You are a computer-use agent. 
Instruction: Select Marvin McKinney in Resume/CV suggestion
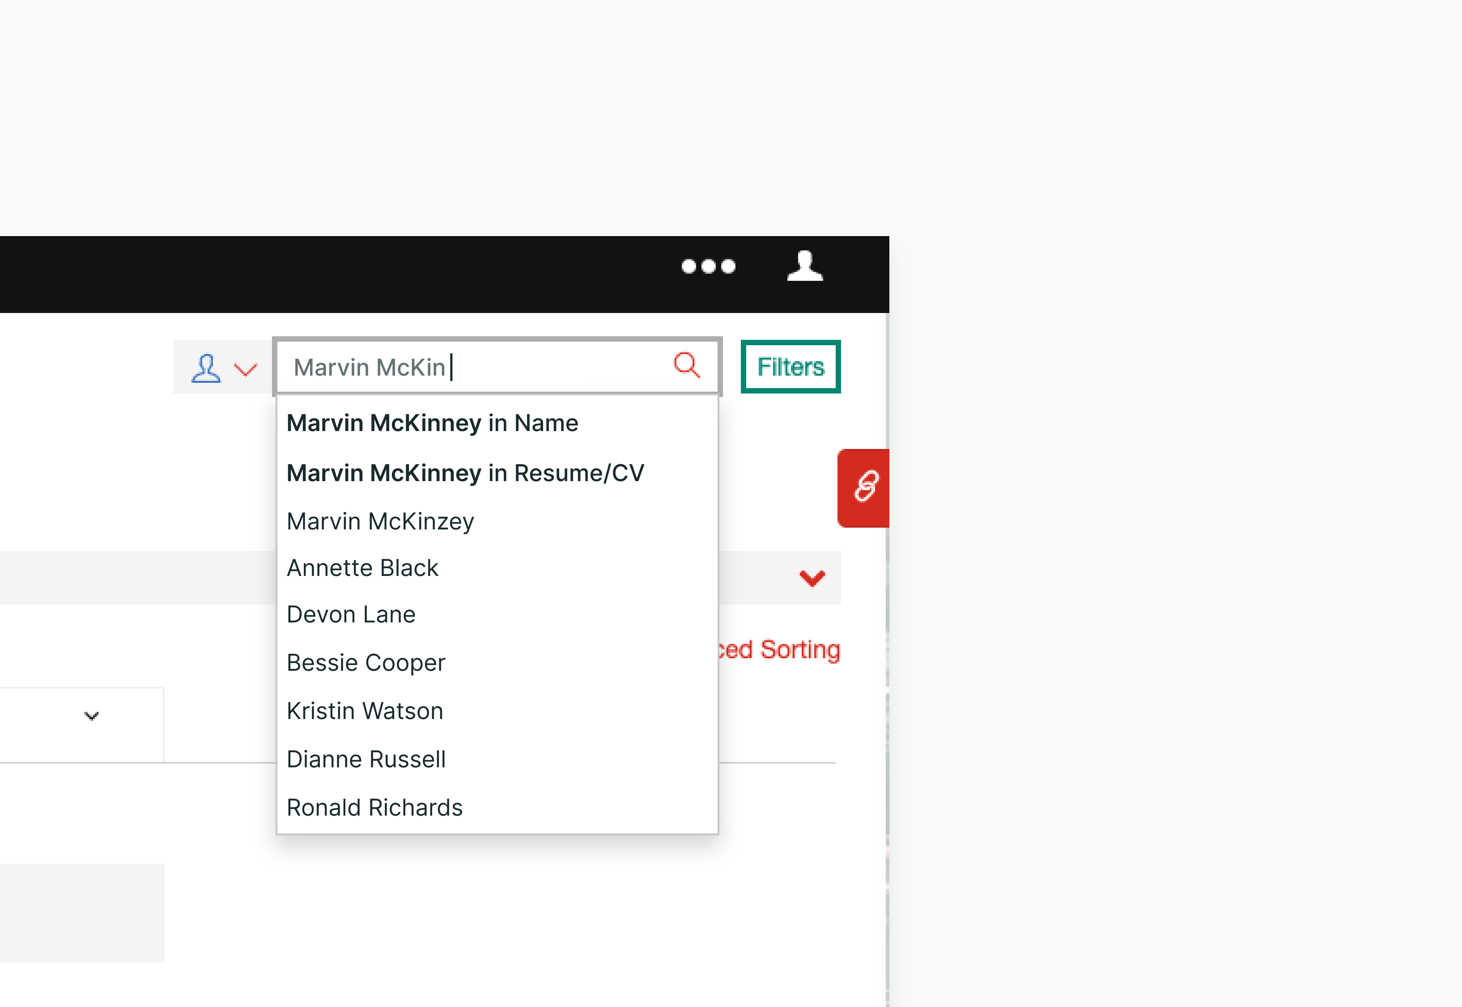click(x=465, y=473)
